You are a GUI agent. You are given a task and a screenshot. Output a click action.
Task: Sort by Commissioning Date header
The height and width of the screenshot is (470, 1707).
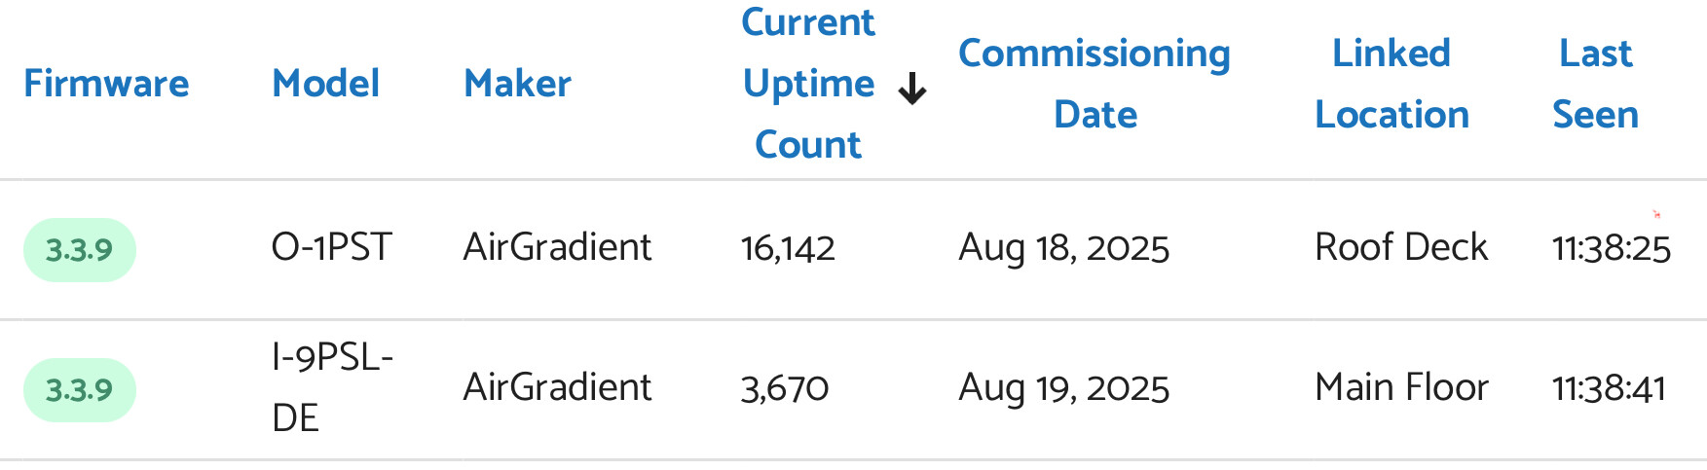(1095, 84)
